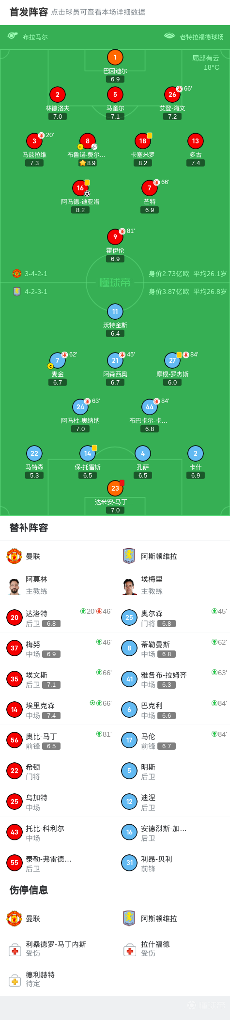This screenshot has height=1020, width=230.
Task: View coach 阿莫林 profile photo
Action: point(15,586)
